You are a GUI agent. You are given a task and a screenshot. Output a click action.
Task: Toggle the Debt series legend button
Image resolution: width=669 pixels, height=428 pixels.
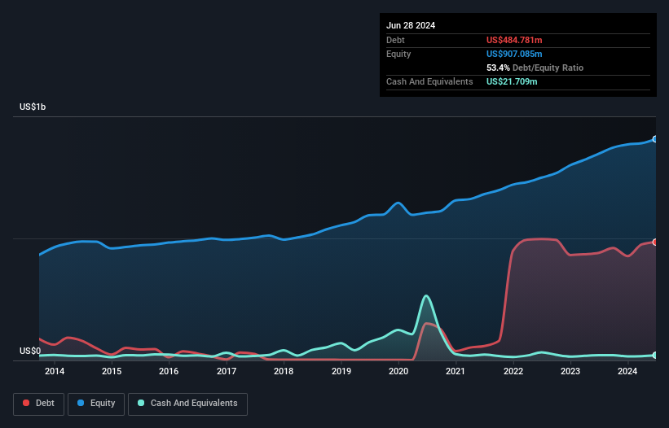pos(39,404)
